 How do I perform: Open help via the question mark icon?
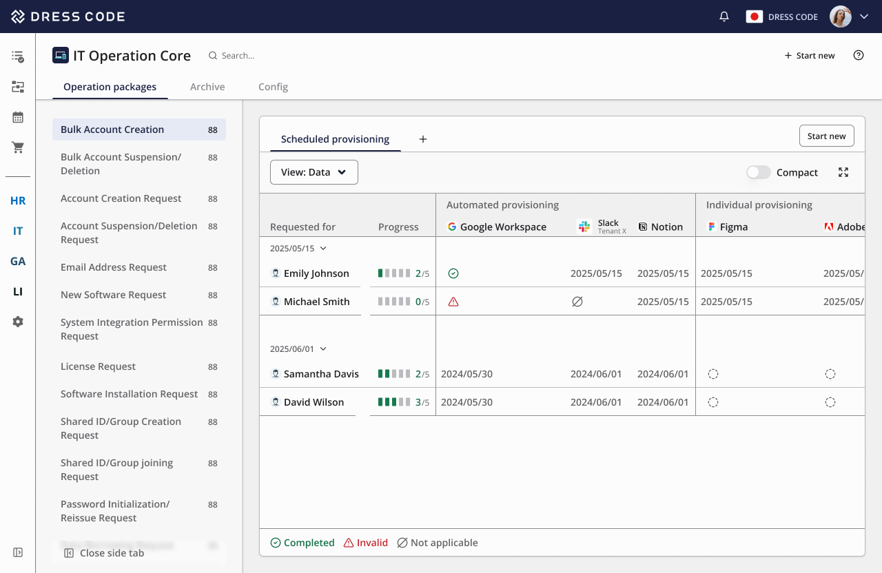click(858, 55)
